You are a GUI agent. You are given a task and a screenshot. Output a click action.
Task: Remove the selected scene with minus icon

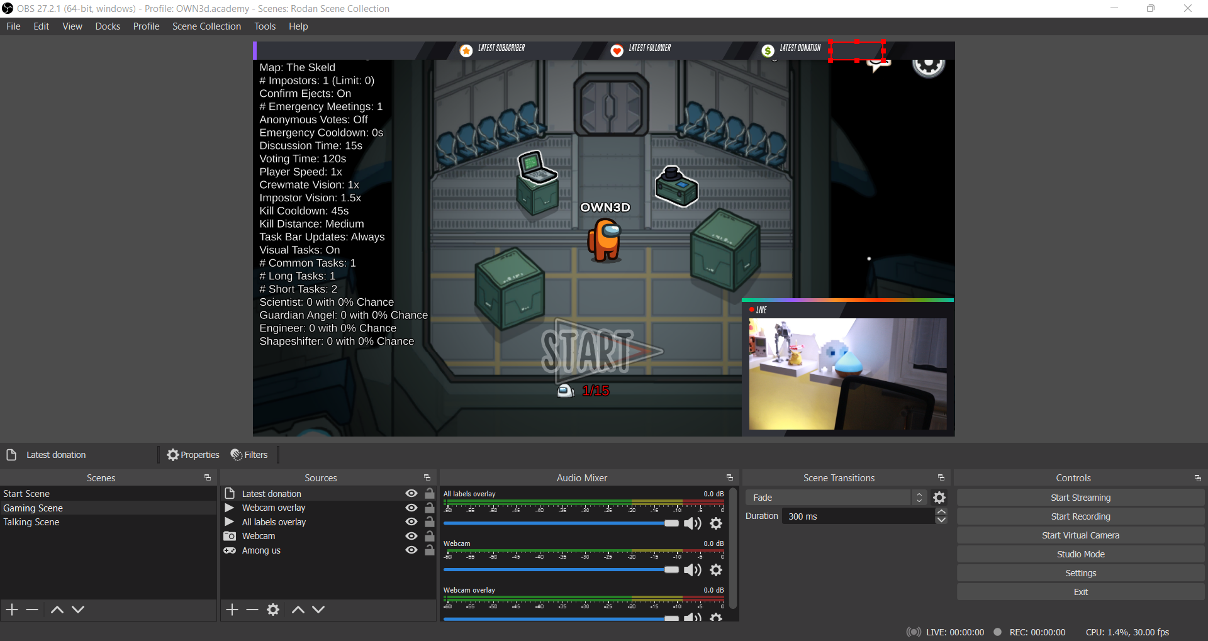33,610
